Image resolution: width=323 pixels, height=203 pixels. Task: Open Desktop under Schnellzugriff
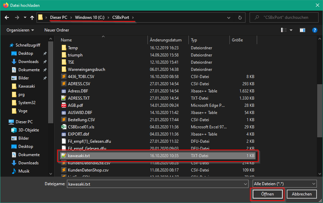click(x=26, y=53)
